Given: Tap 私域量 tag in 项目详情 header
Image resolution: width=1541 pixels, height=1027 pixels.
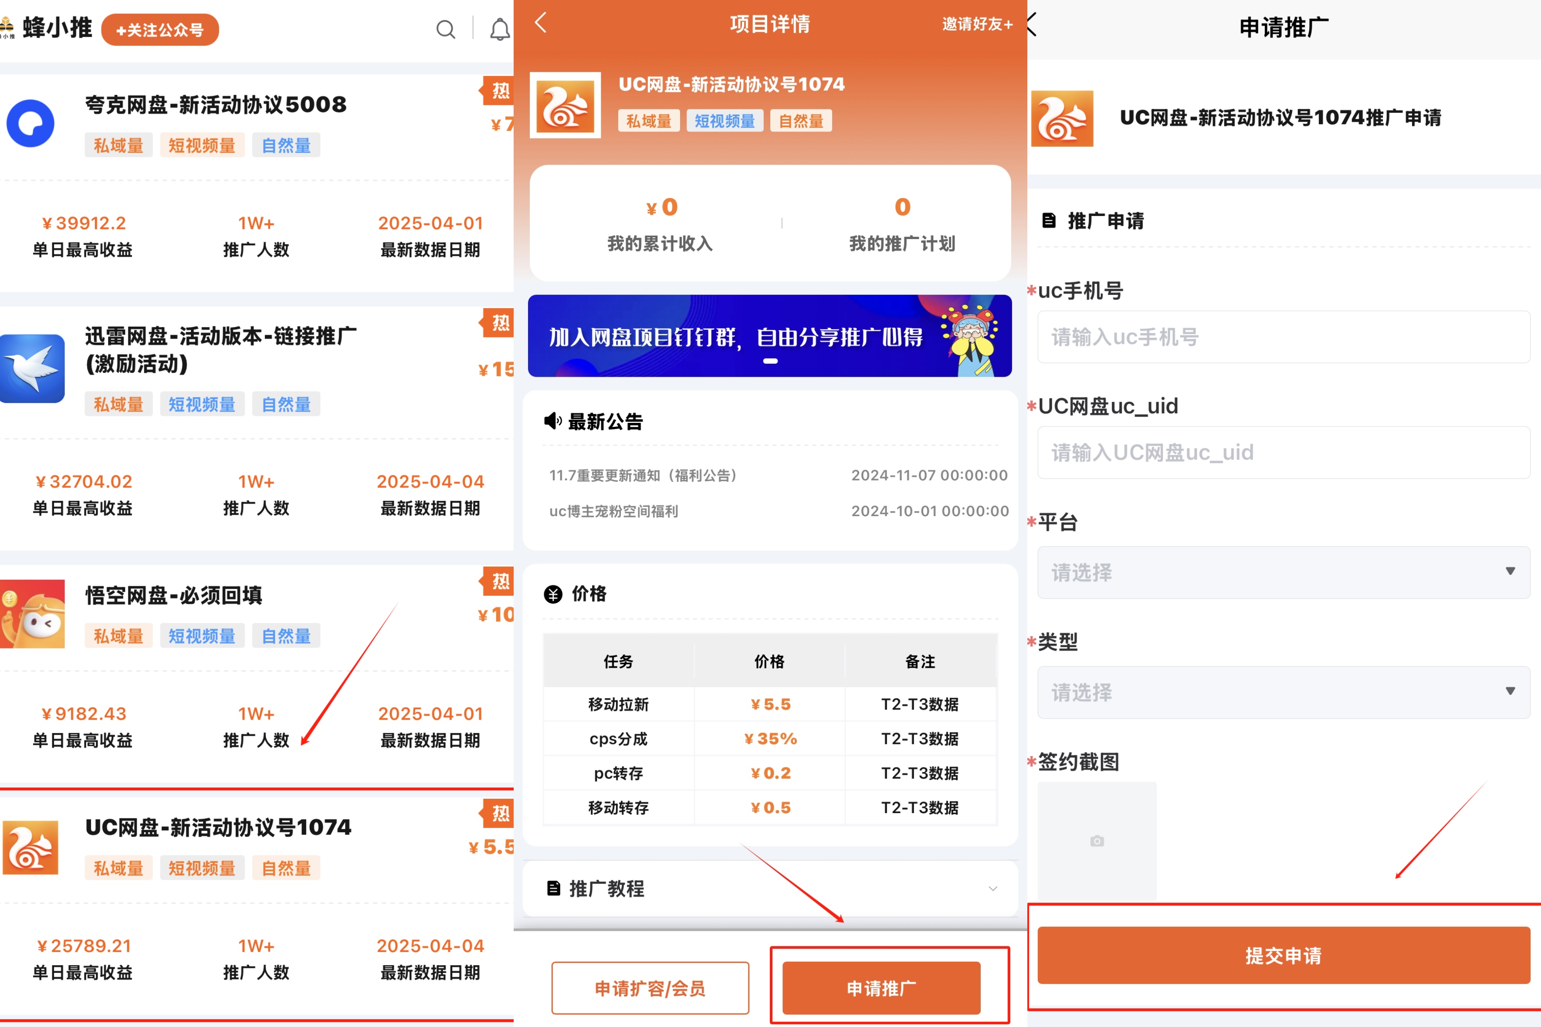Looking at the screenshot, I should click(649, 121).
